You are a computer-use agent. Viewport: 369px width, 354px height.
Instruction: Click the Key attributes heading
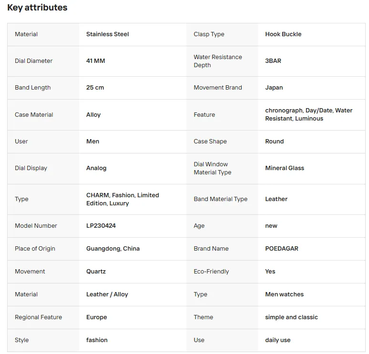click(x=37, y=8)
